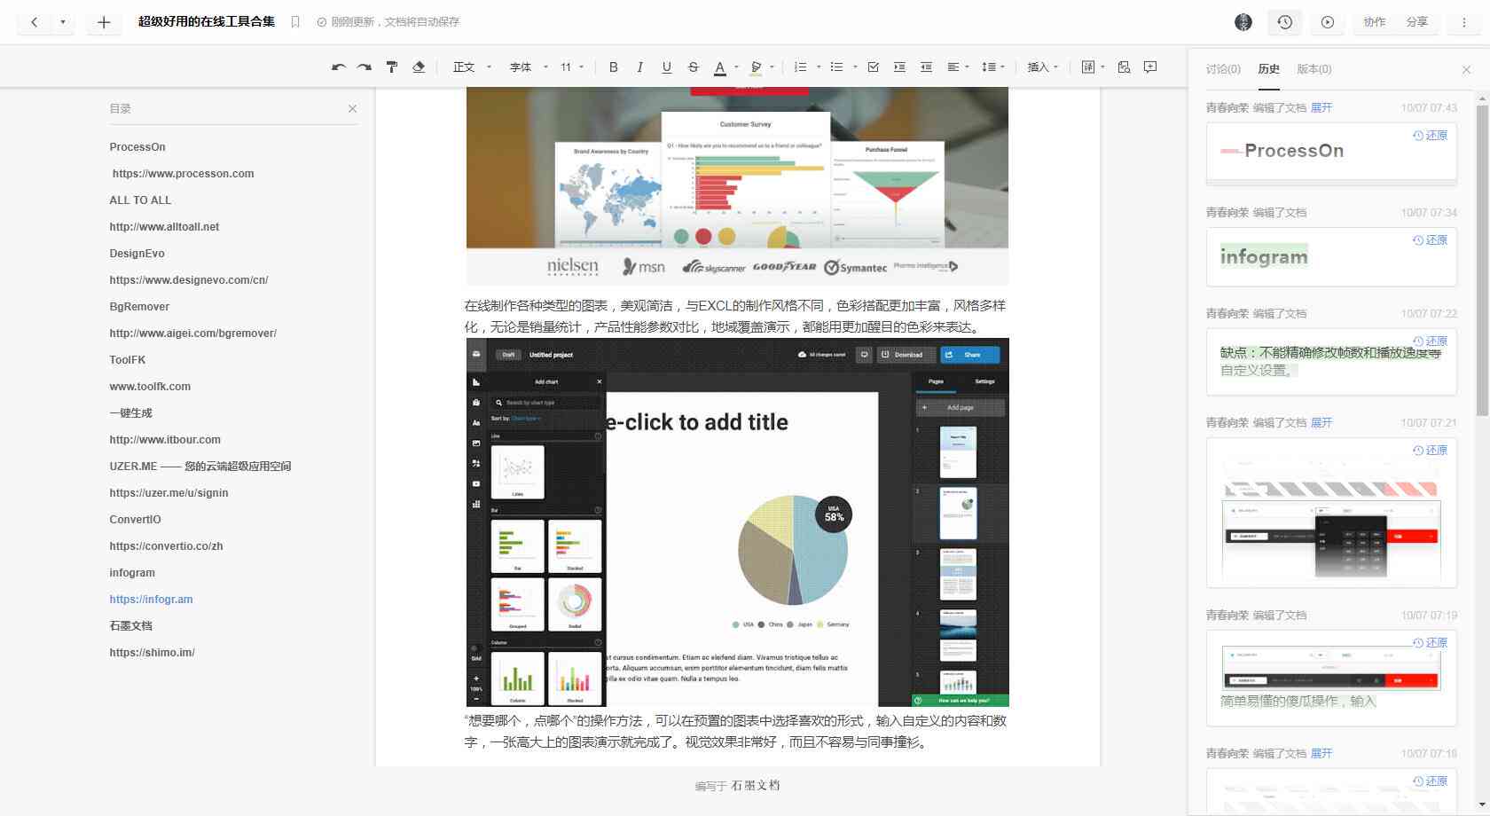Jump to DesignEvo in outline
This screenshot has width=1490, height=816.
pos(137,254)
